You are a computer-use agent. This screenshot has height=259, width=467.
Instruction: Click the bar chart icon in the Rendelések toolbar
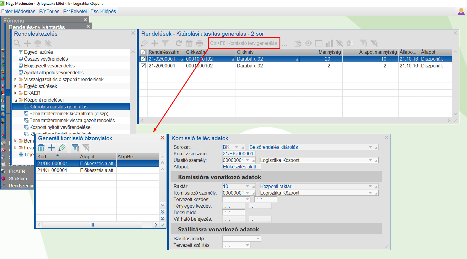click(x=329, y=43)
